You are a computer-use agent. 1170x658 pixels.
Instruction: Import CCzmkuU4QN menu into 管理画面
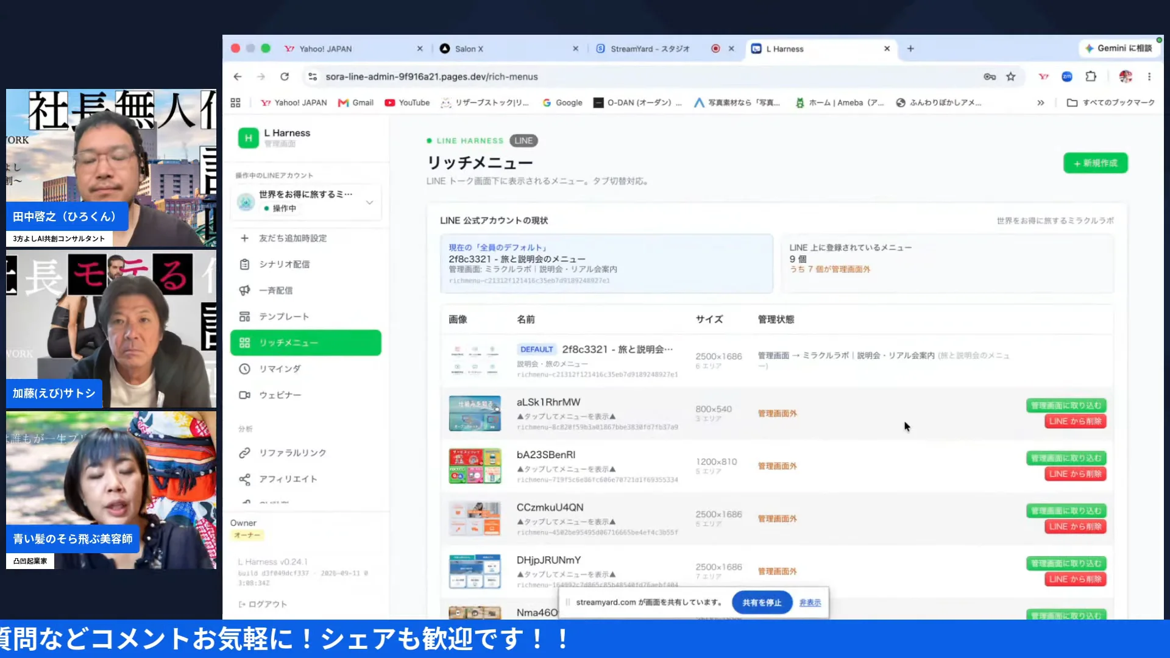click(x=1066, y=511)
